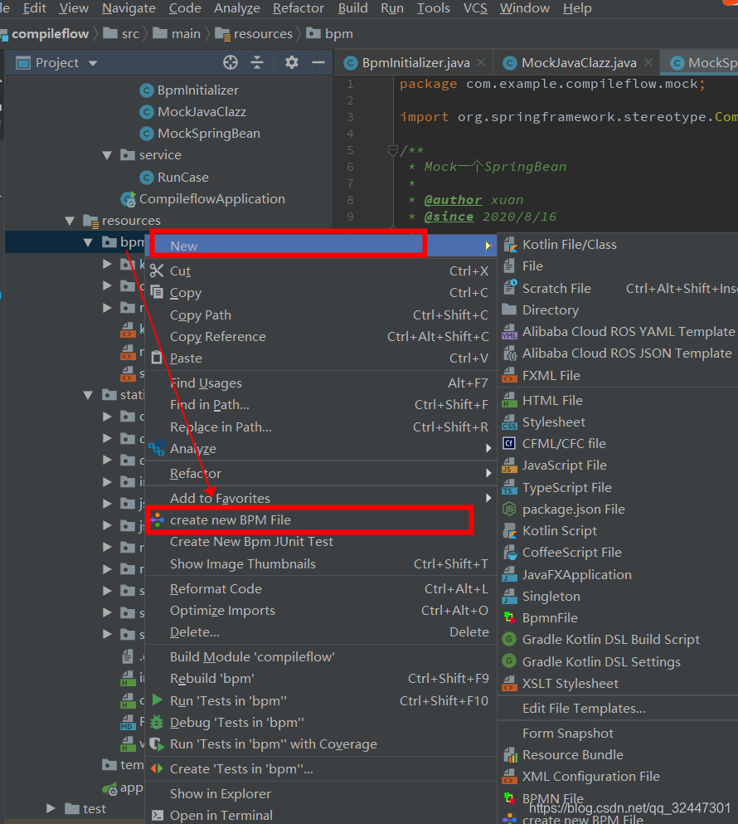Expand the test folder node
Viewport: 738px width, 824px height.
(50, 807)
